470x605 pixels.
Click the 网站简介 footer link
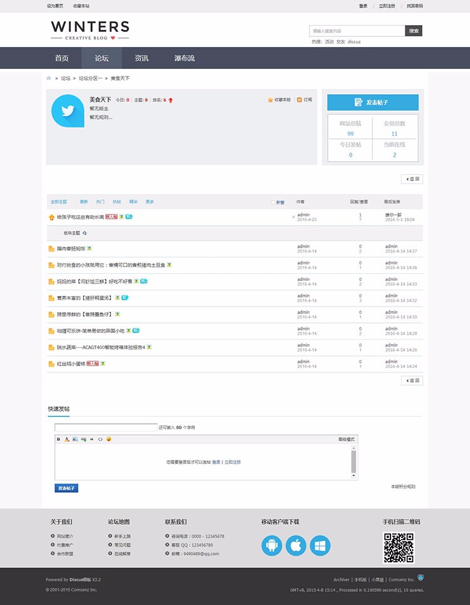(x=65, y=536)
